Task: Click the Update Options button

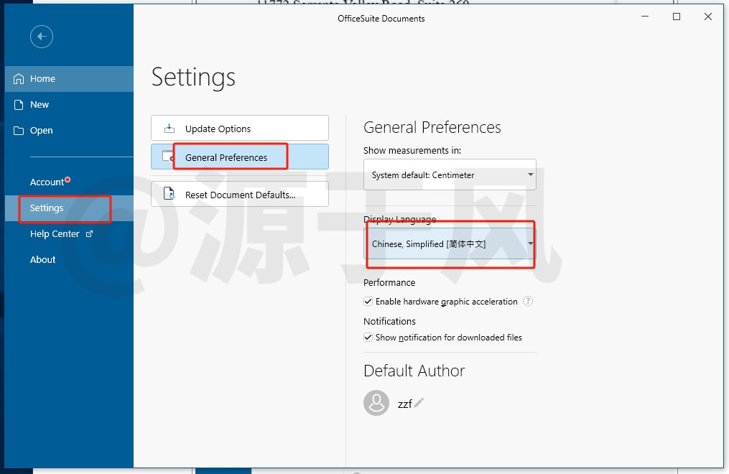Action: (x=239, y=129)
